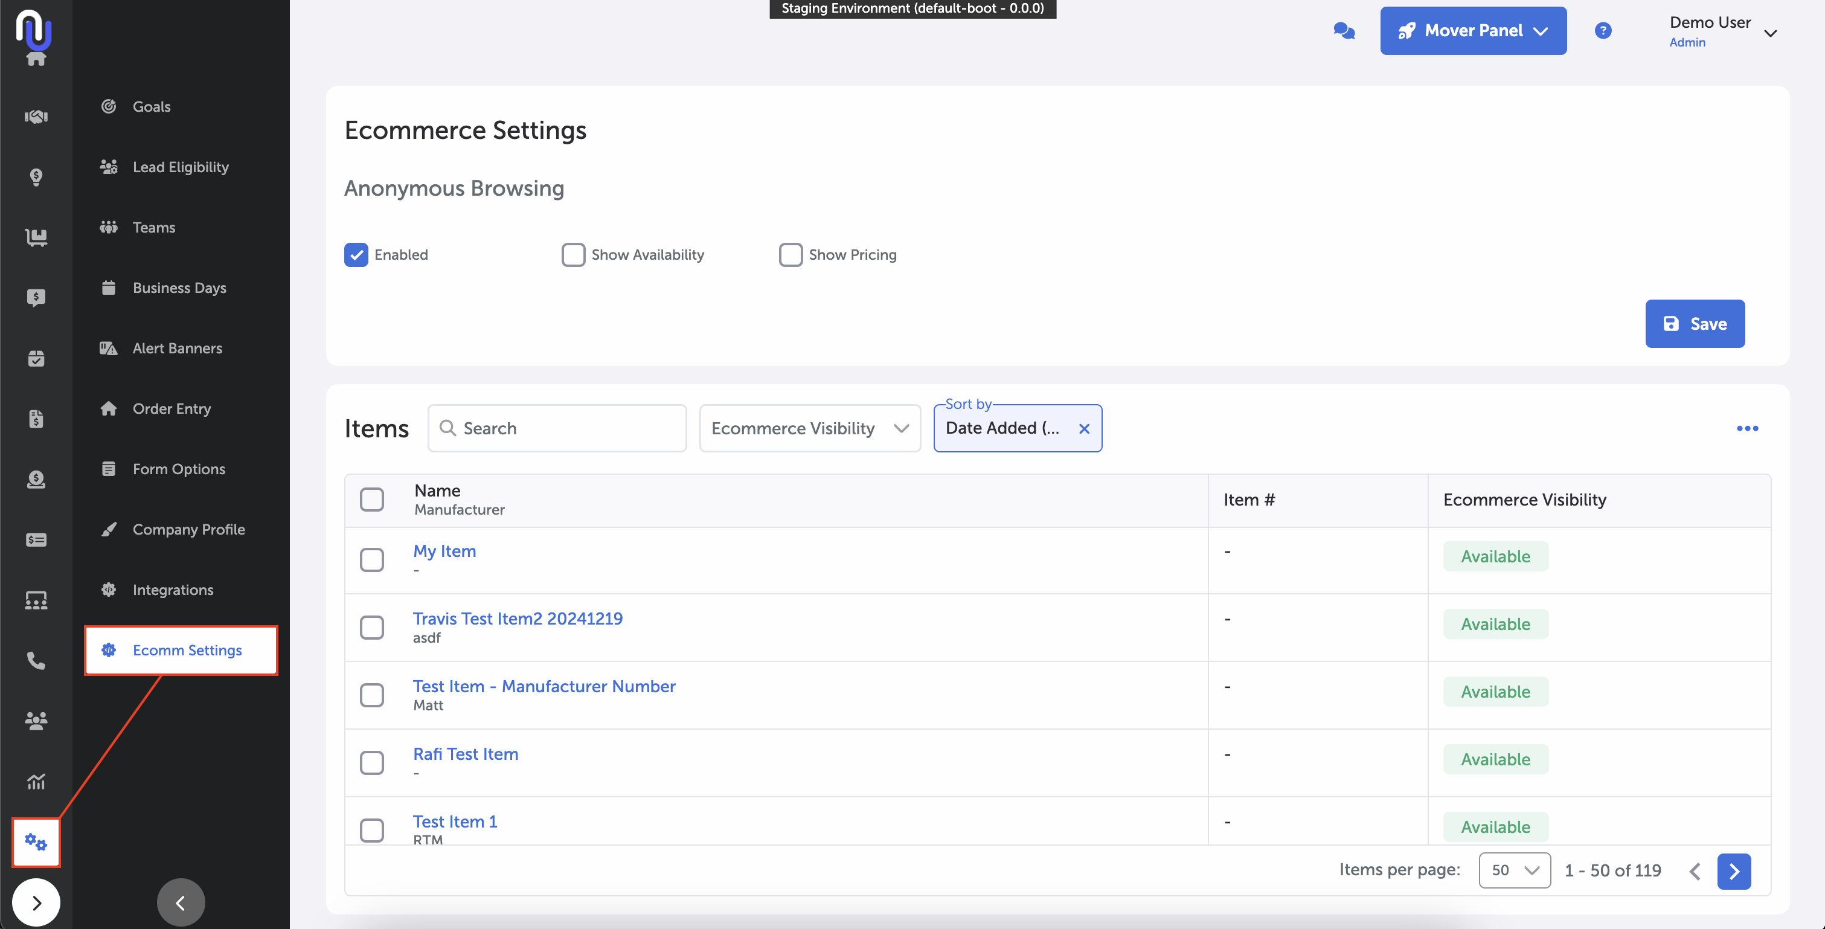Click the users group icon in sidebar
The height and width of the screenshot is (929, 1825).
36,721
